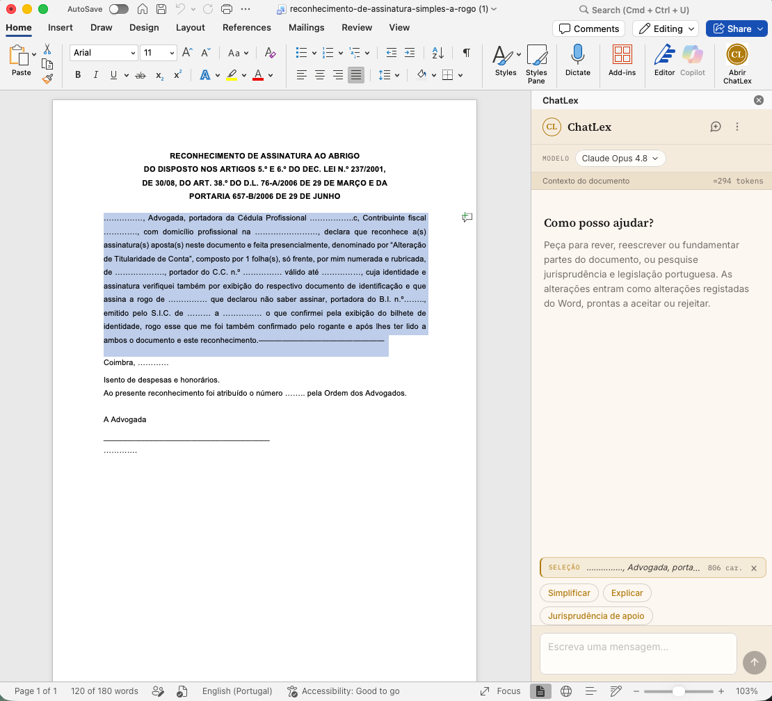
Task: Expand the bullet list dropdown arrow
Action: (x=314, y=53)
